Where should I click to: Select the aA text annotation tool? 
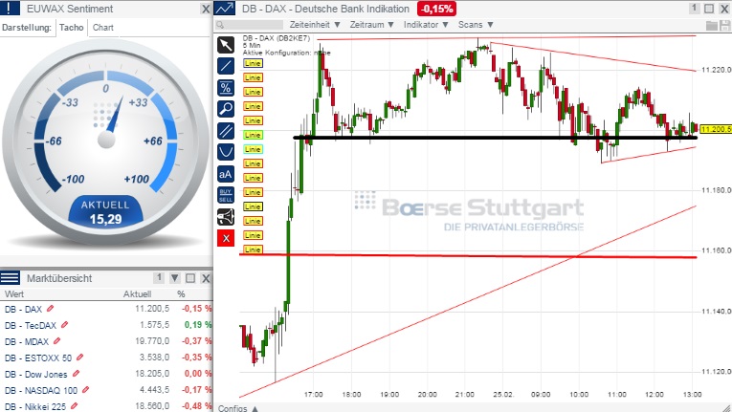pyautogui.click(x=226, y=174)
